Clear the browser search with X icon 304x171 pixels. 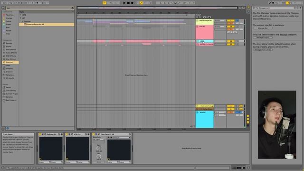tap(73, 8)
